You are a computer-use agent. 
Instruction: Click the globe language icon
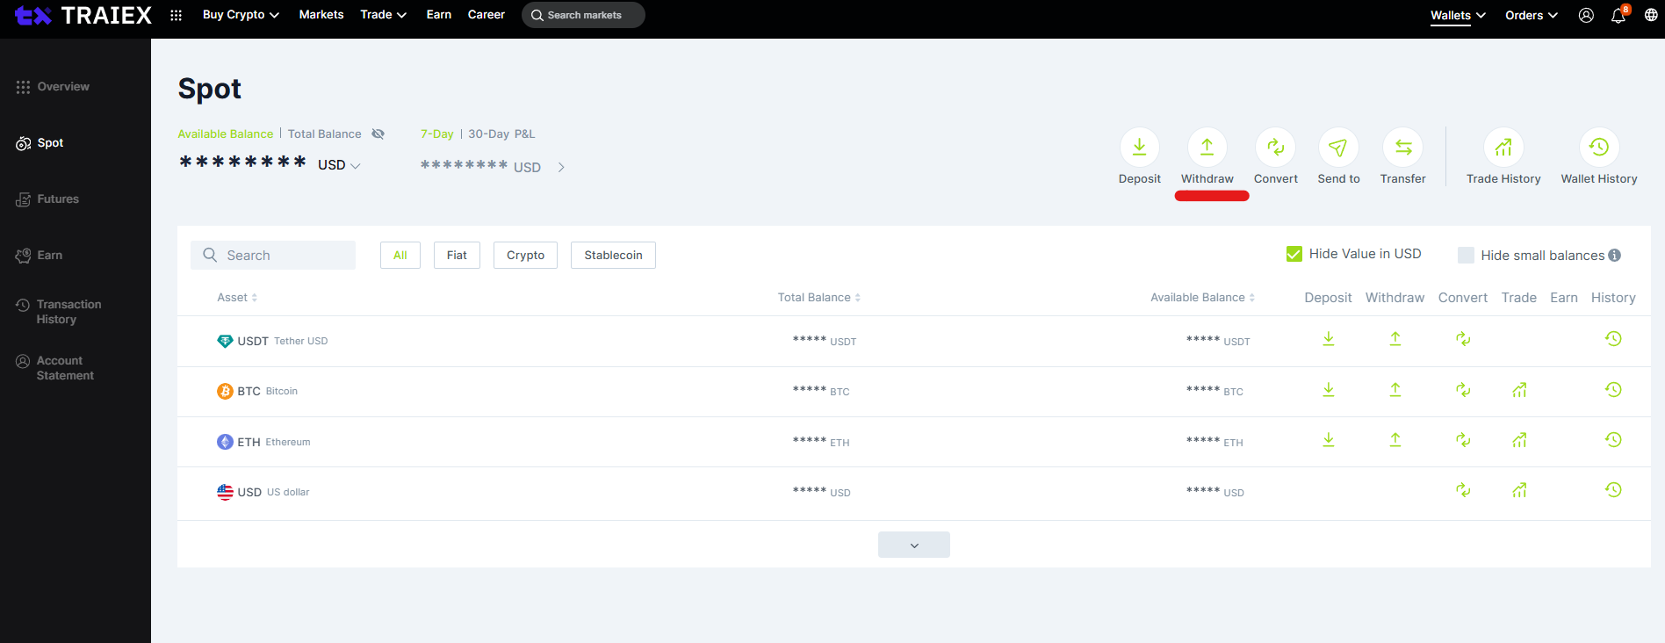click(1651, 15)
